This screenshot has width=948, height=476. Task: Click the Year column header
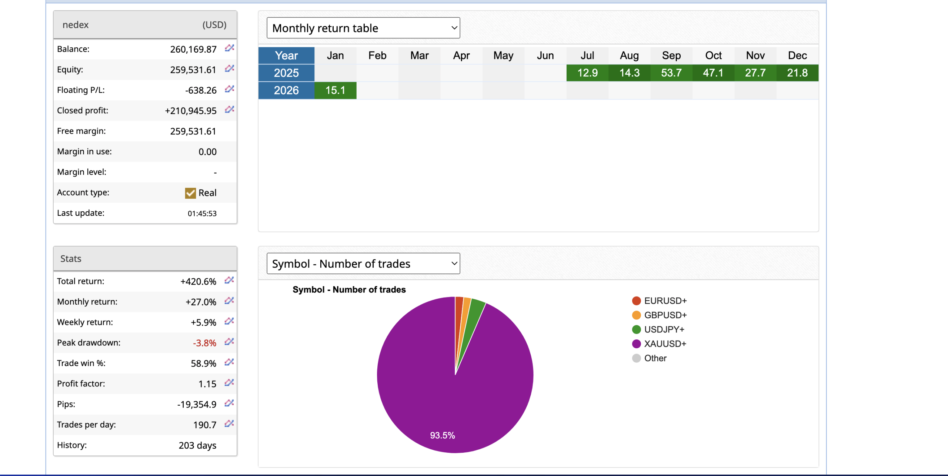(x=286, y=56)
